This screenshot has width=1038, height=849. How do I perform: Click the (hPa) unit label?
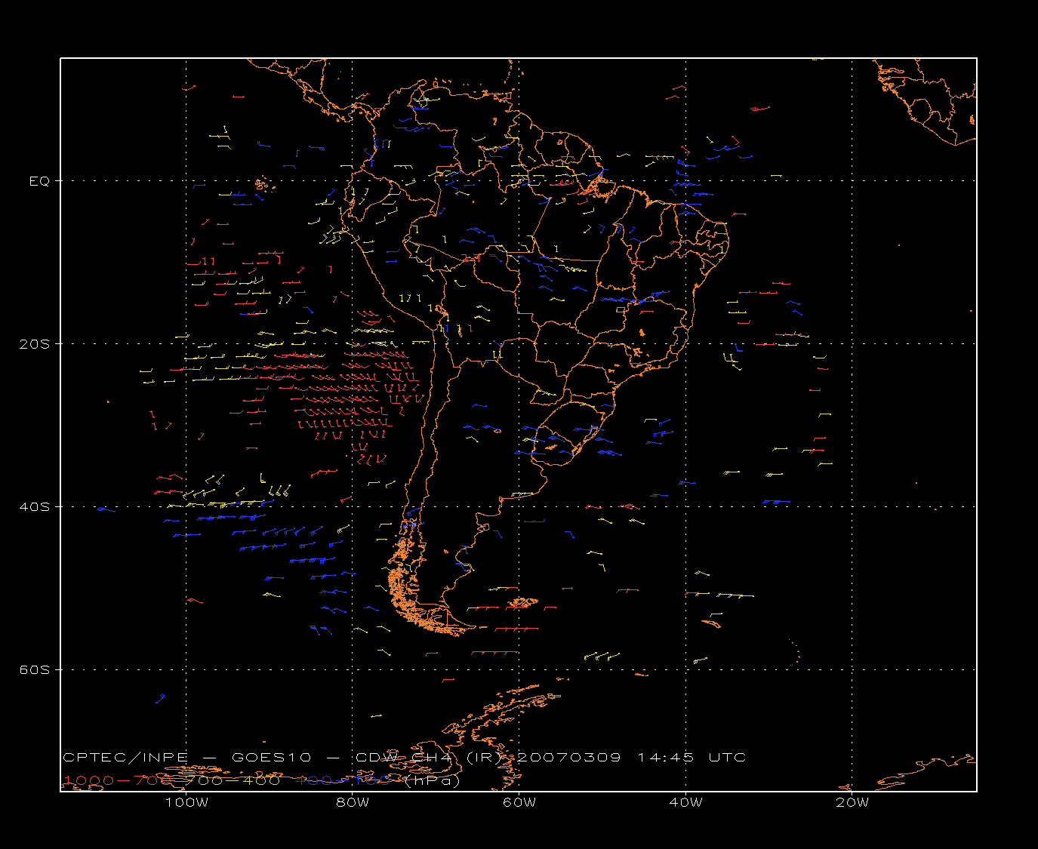[433, 781]
